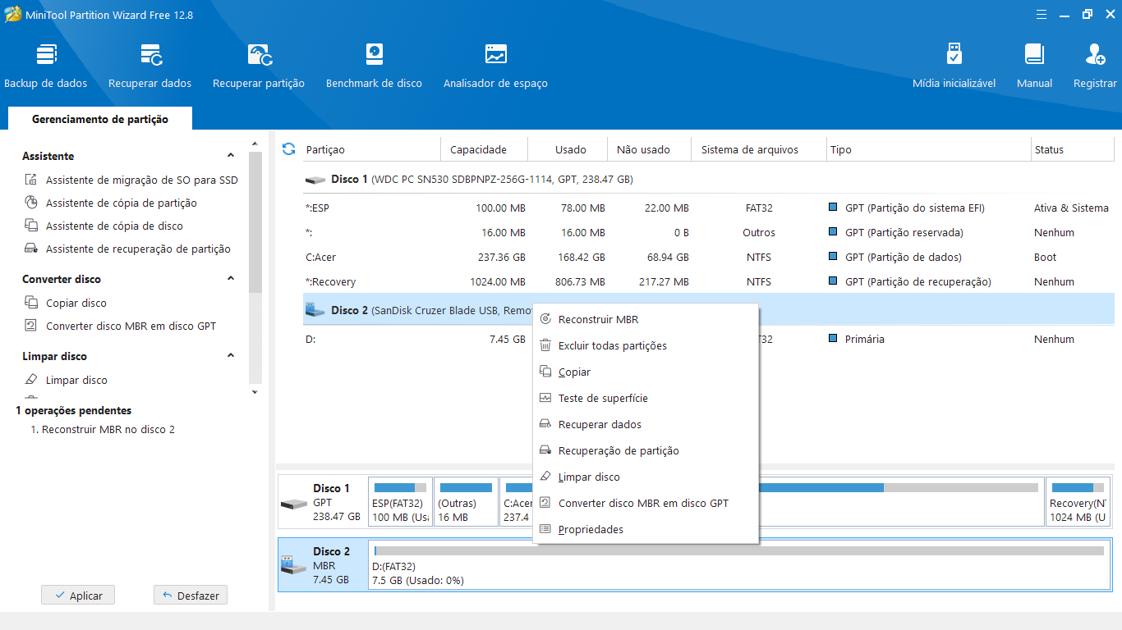The height and width of the screenshot is (630, 1122).
Task: Launch Benchmark de disco
Action: click(374, 56)
